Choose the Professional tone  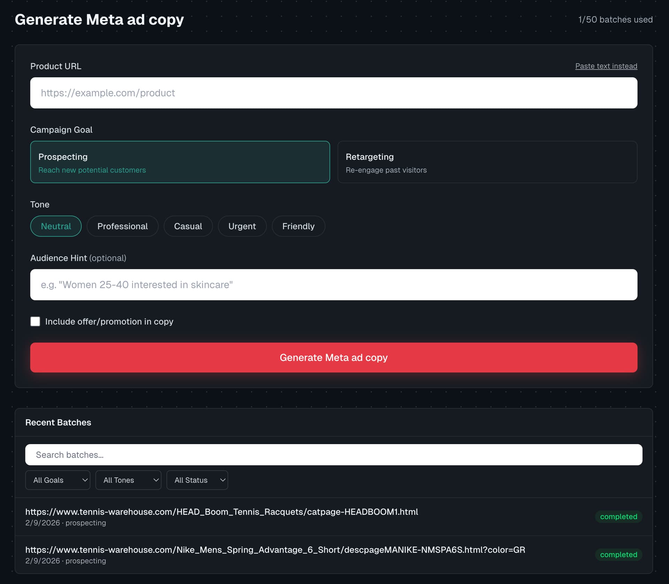122,226
